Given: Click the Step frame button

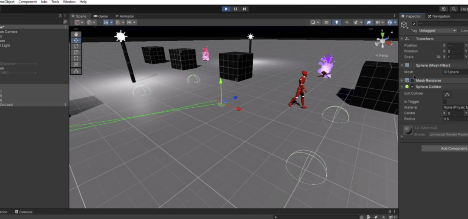Looking at the screenshot, I should pyautogui.click(x=244, y=9).
